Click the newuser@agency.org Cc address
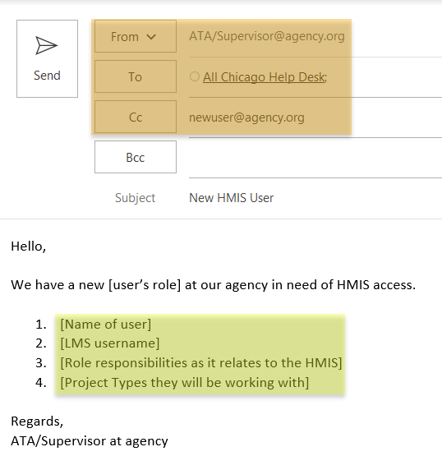The height and width of the screenshot is (456, 442). pos(246,117)
